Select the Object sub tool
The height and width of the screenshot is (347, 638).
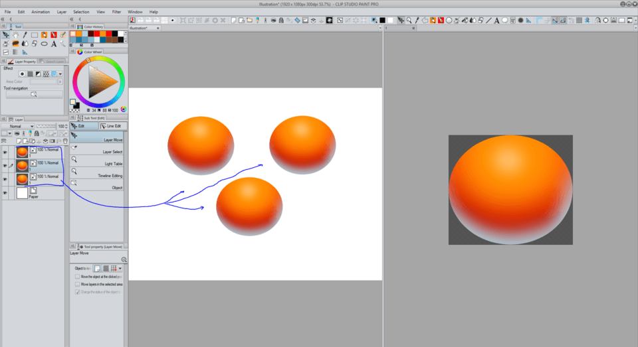97,185
